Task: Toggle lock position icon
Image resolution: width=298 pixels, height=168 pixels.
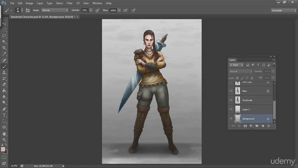Action: pos(247,78)
